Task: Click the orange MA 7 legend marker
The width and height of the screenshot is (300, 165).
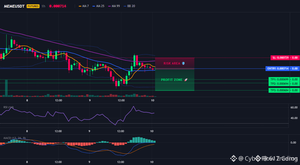Action: (80, 6)
